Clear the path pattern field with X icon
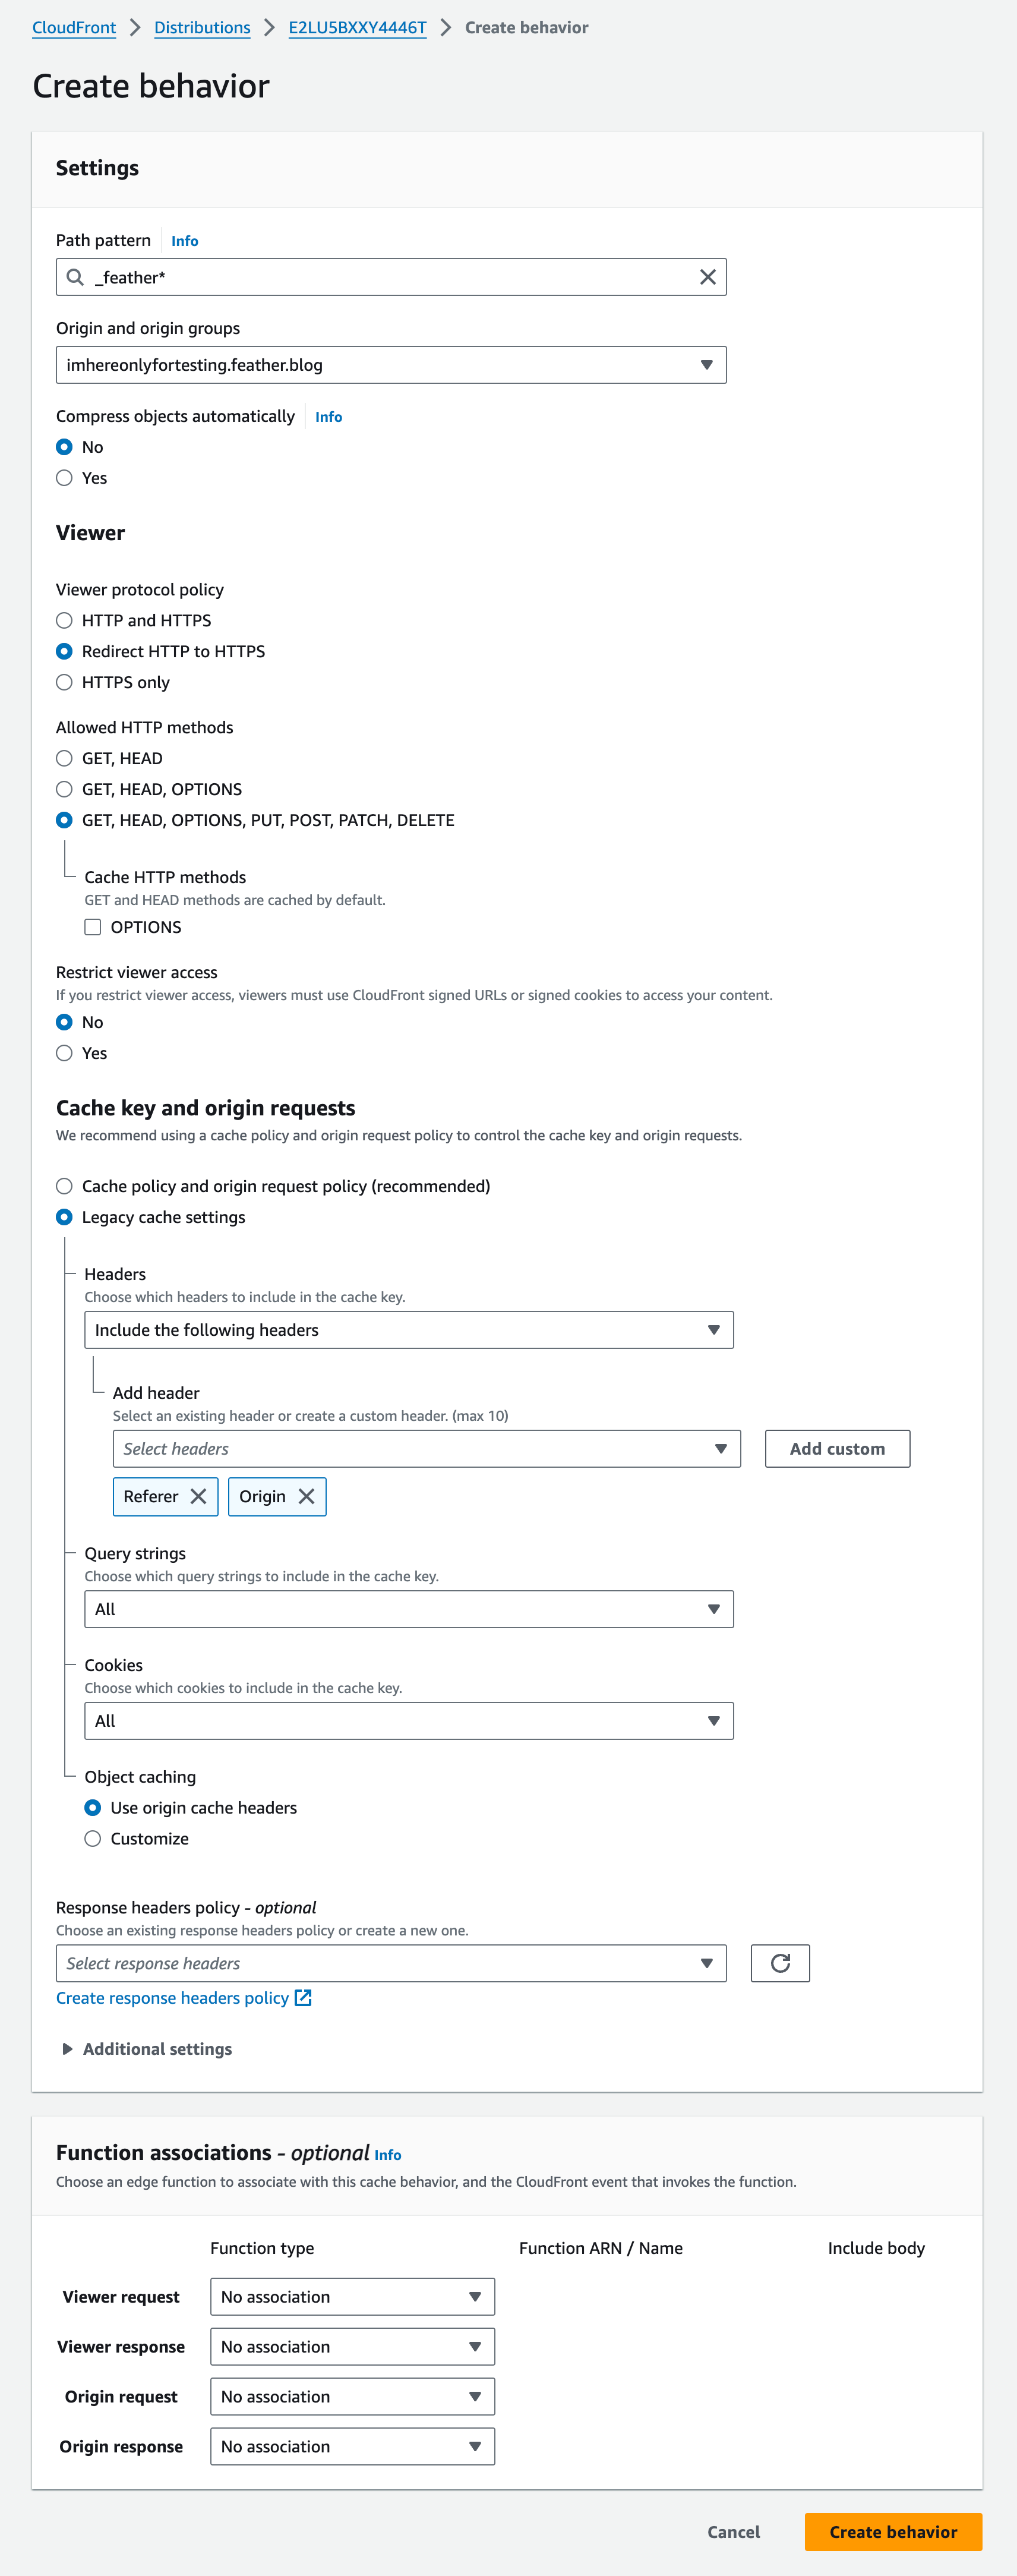This screenshot has width=1017, height=2576. pyautogui.click(x=707, y=277)
